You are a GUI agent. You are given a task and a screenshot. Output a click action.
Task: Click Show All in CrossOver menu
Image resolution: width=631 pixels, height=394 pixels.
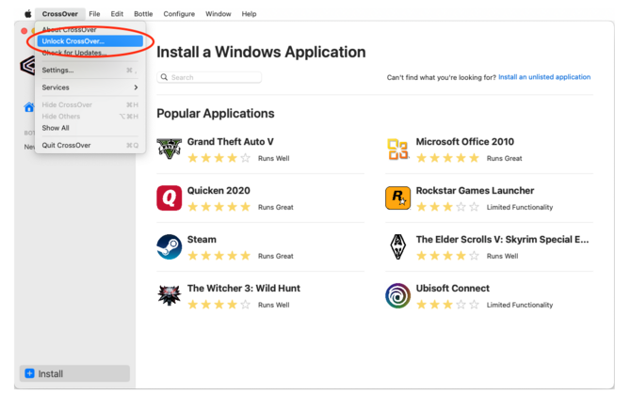(x=56, y=128)
